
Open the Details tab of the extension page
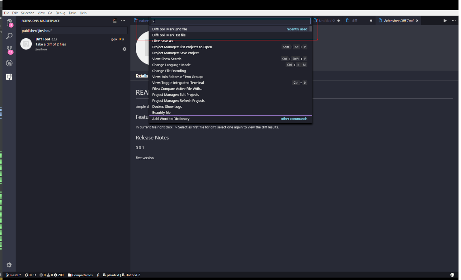(x=142, y=76)
